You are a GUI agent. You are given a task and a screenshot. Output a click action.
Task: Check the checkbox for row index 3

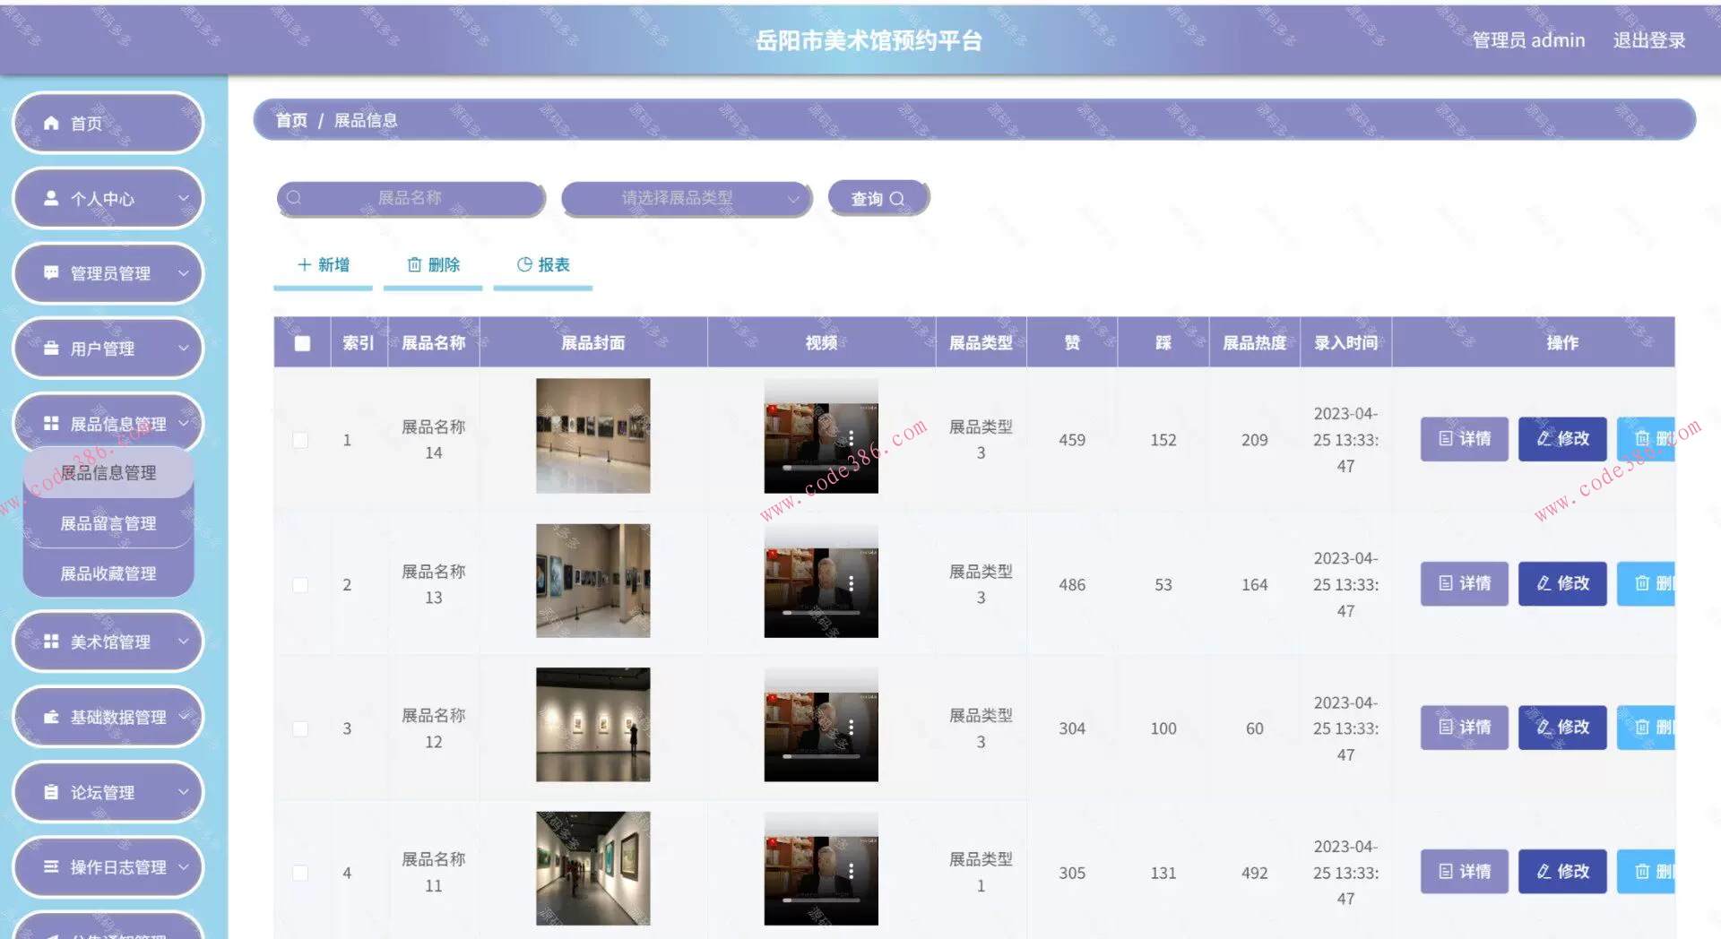click(300, 728)
